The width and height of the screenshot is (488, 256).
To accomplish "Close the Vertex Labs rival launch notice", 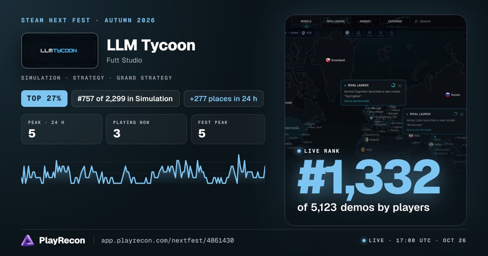I will (462, 115).
